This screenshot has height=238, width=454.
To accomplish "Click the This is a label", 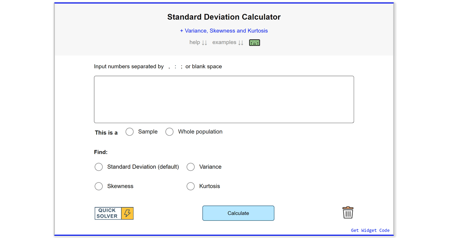I will coord(106,132).
